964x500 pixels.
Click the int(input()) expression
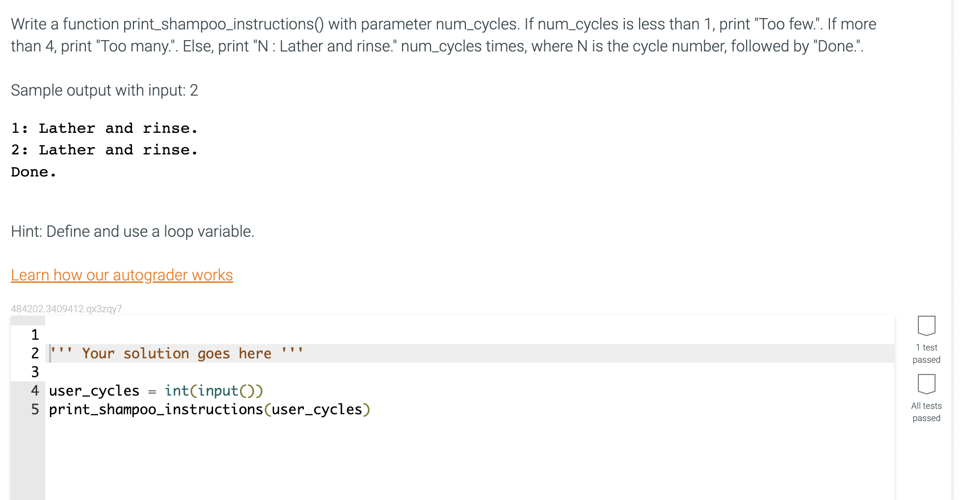tap(214, 391)
